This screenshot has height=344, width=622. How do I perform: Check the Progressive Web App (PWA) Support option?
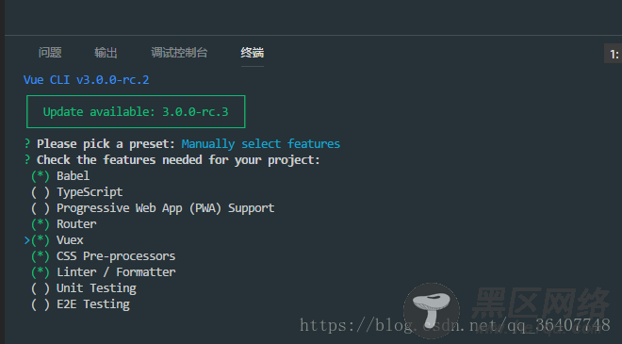[x=41, y=208]
